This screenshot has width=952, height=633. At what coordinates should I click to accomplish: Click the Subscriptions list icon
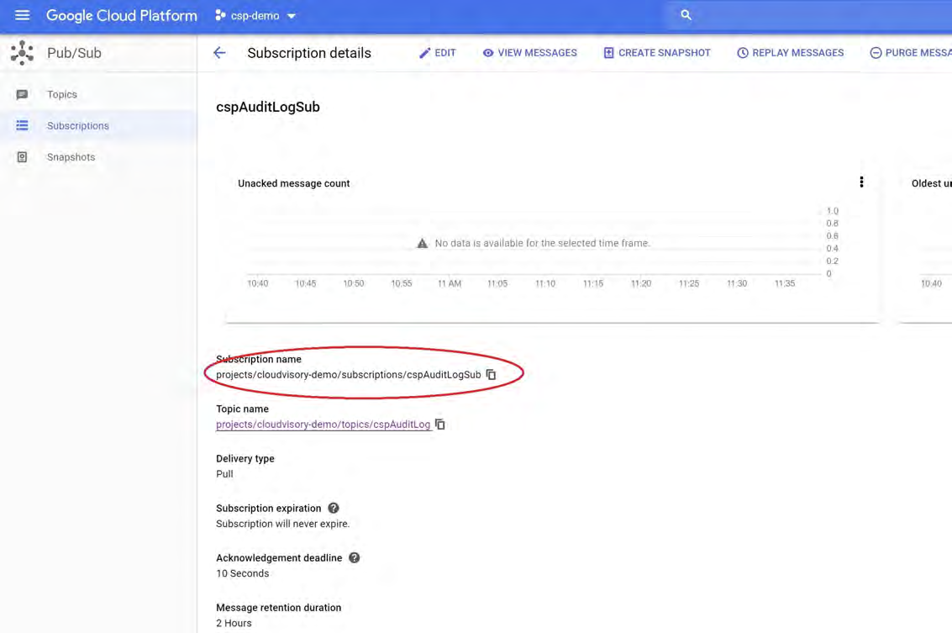point(23,126)
